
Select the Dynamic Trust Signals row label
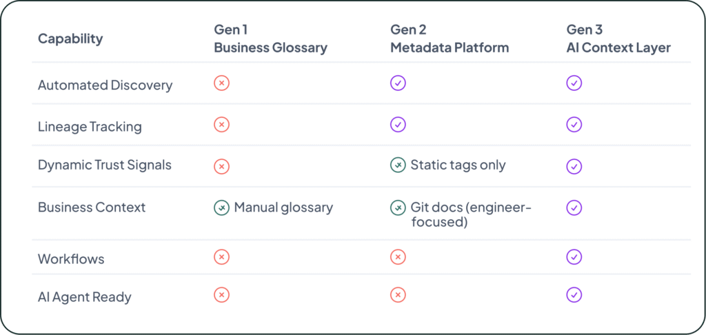tap(105, 166)
